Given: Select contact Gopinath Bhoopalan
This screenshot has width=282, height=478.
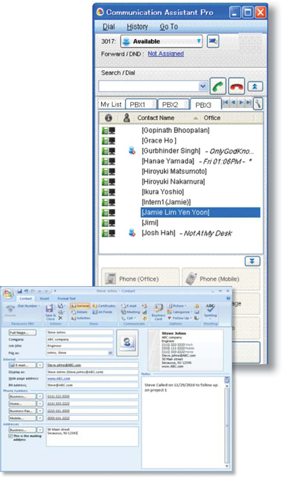Looking at the screenshot, I should tap(175, 130).
